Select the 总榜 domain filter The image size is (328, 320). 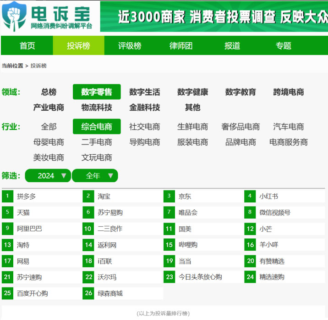pos(49,92)
